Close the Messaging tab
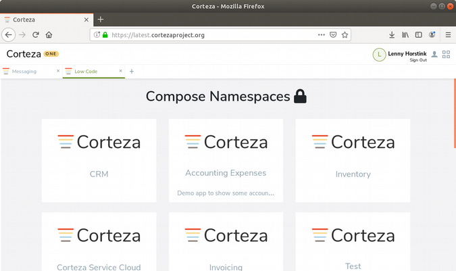 click(58, 71)
